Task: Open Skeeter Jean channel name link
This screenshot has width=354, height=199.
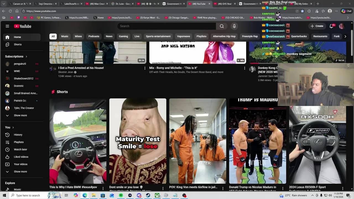Action: pyautogui.click(x=66, y=72)
